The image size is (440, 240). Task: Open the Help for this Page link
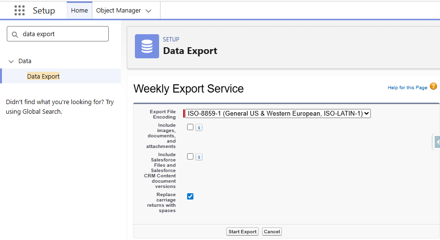408,88
